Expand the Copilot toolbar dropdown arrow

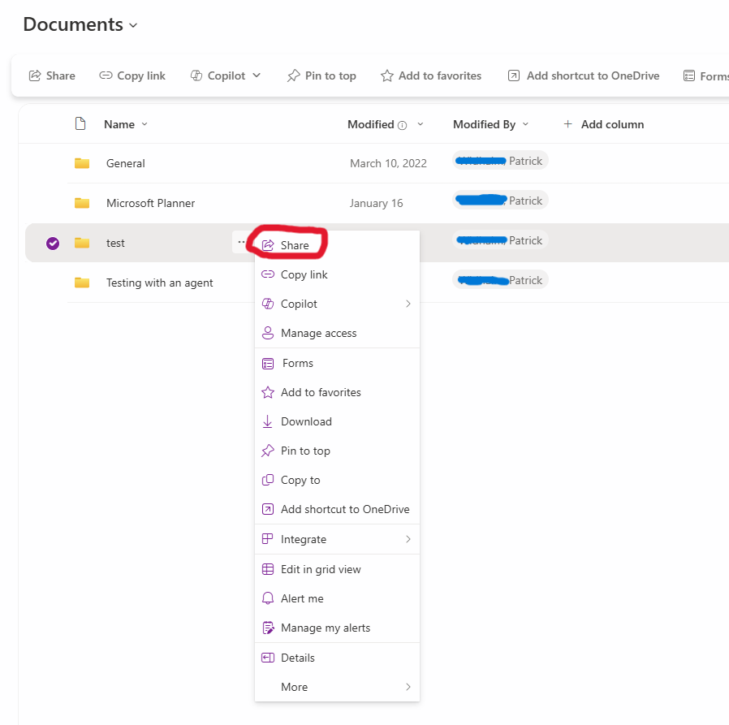point(257,76)
